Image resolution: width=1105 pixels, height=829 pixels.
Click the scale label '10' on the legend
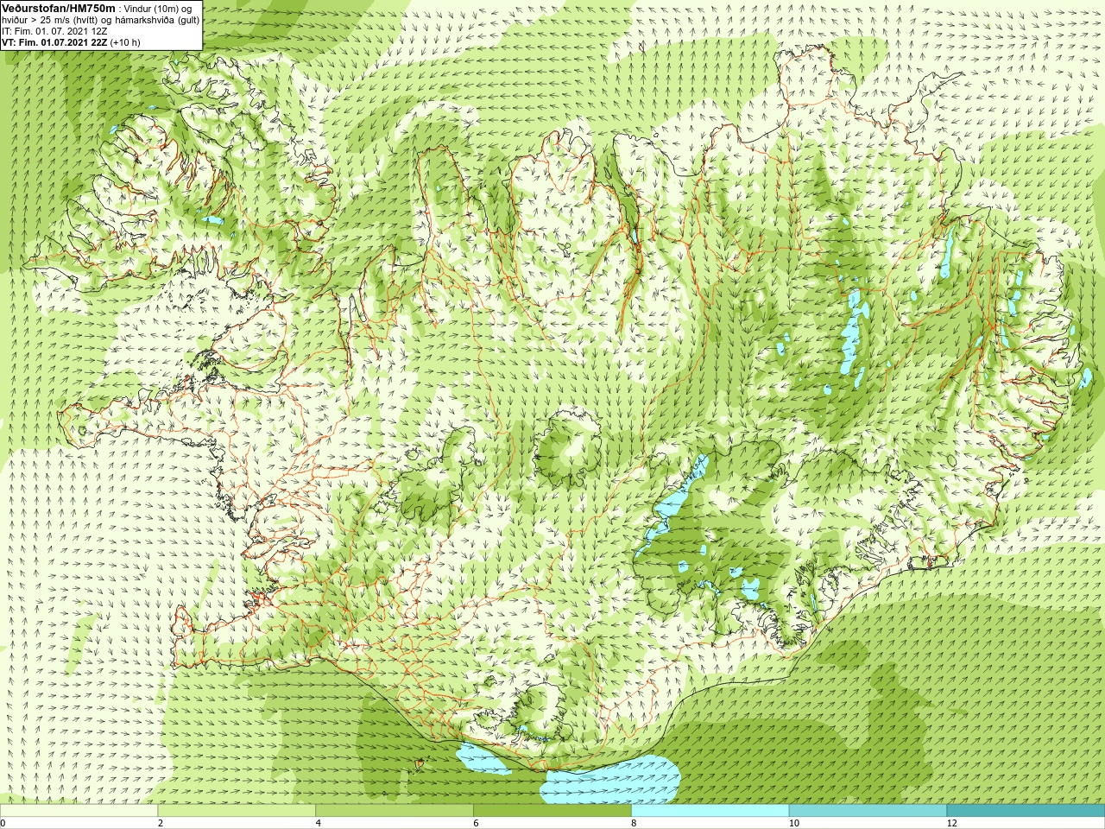pyautogui.click(x=793, y=823)
